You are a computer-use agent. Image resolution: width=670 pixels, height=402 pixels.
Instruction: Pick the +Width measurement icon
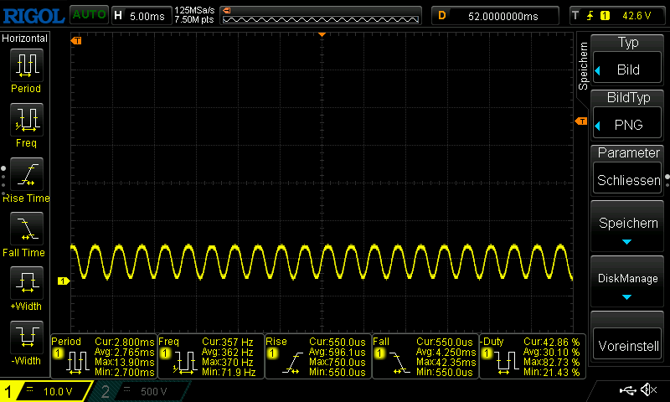coord(26,282)
